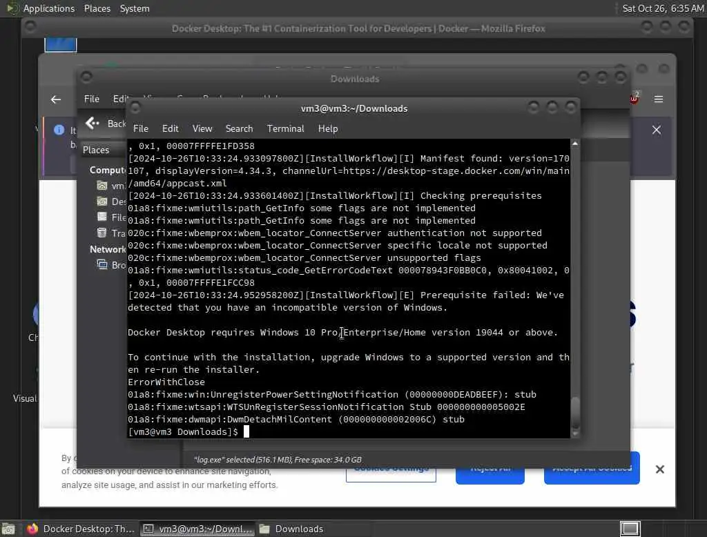Click the Firefox extension badge icon
The width and height of the screenshot is (707, 537).
click(x=634, y=98)
